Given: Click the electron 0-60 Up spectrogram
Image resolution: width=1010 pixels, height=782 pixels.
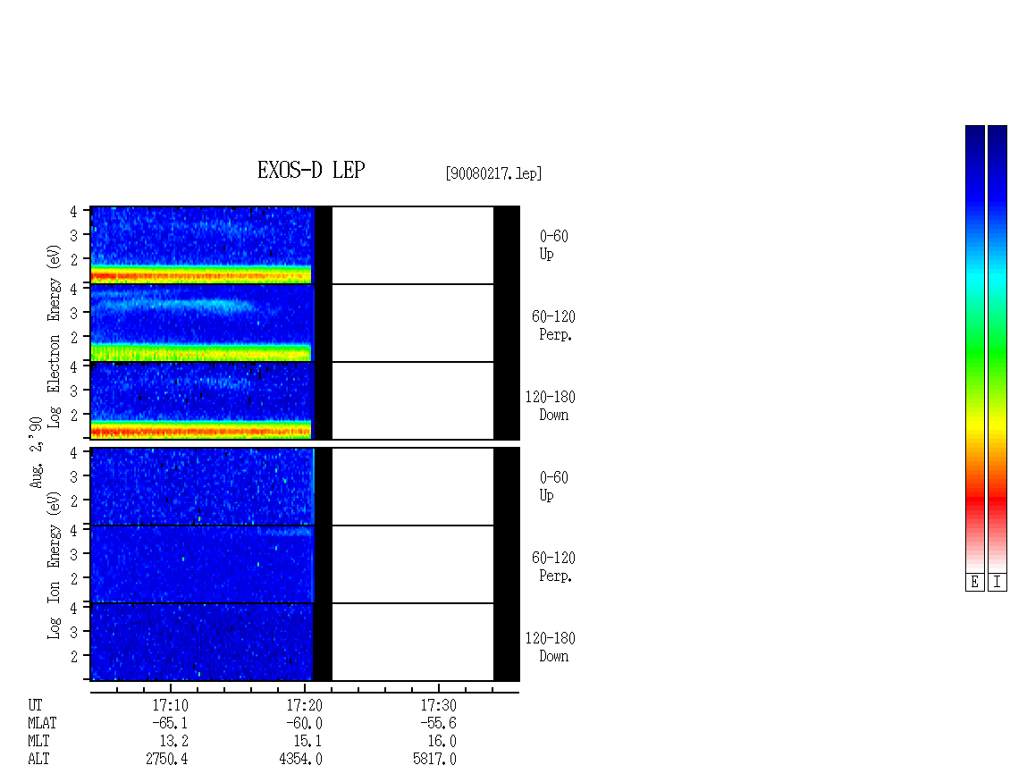Looking at the screenshot, I should [305, 245].
